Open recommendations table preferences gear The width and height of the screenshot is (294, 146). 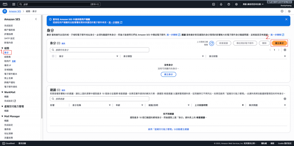[285, 99]
